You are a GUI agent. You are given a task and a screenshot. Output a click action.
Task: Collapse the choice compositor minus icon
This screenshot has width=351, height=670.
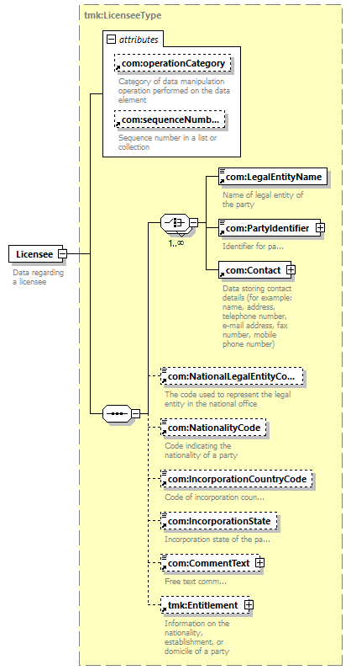pos(194,222)
